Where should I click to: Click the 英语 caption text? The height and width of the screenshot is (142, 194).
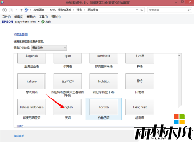pos(68,118)
